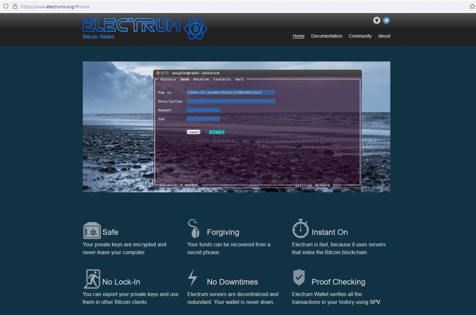
Task: Click the Instant On stopwatch icon
Action: pos(300,228)
